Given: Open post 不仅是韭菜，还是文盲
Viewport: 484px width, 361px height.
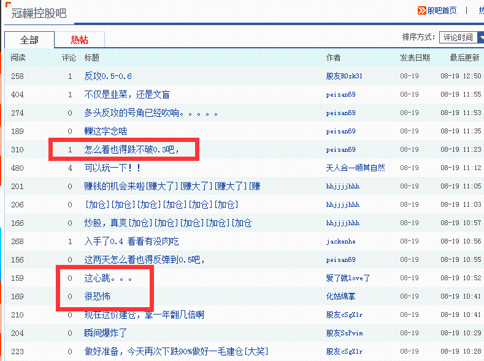Looking at the screenshot, I should coord(127,94).
